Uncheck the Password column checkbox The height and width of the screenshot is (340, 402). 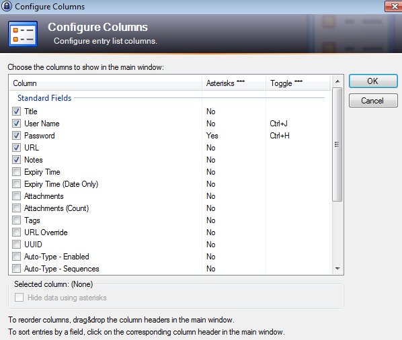(x=17, y=136)
